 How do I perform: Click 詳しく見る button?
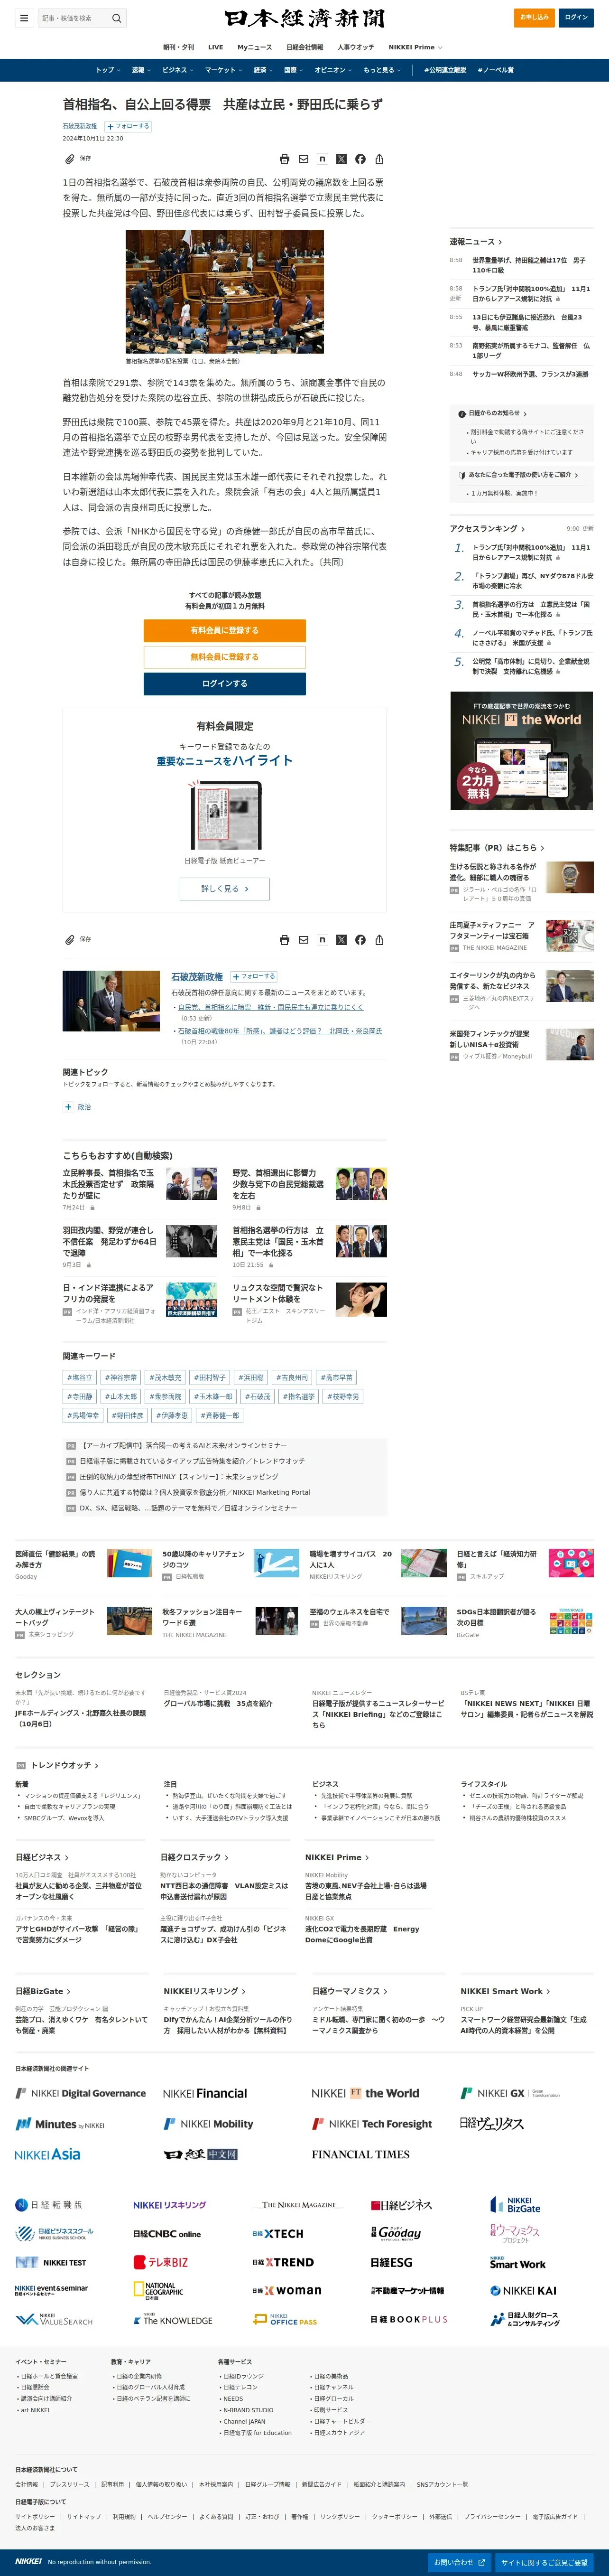(x=224, y=888)
